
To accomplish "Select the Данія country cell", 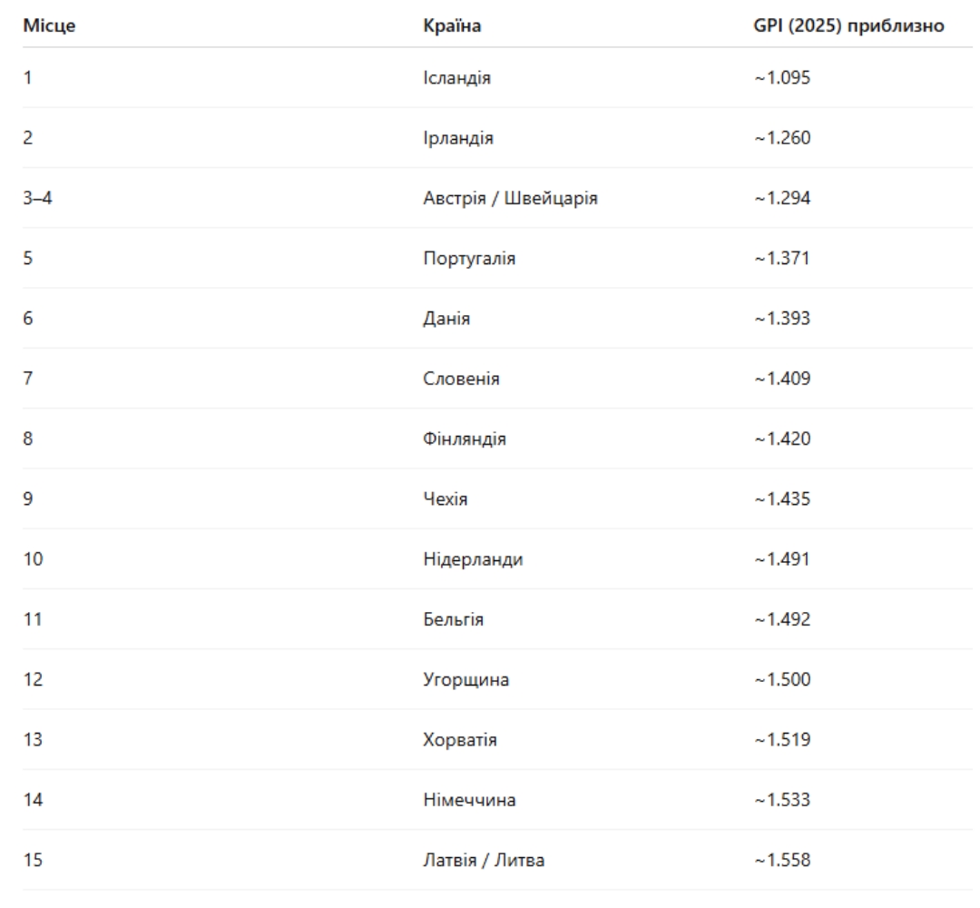I will tap(446, 319).
